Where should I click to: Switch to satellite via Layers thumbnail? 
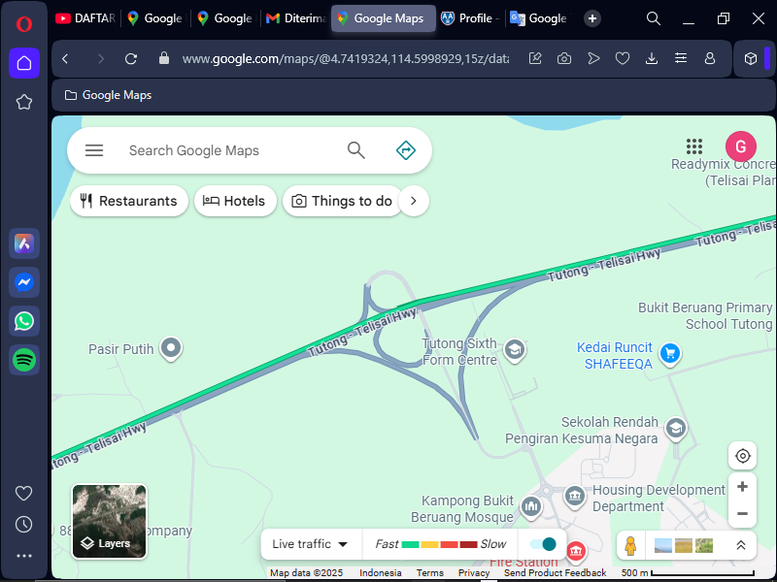point(110,521)
